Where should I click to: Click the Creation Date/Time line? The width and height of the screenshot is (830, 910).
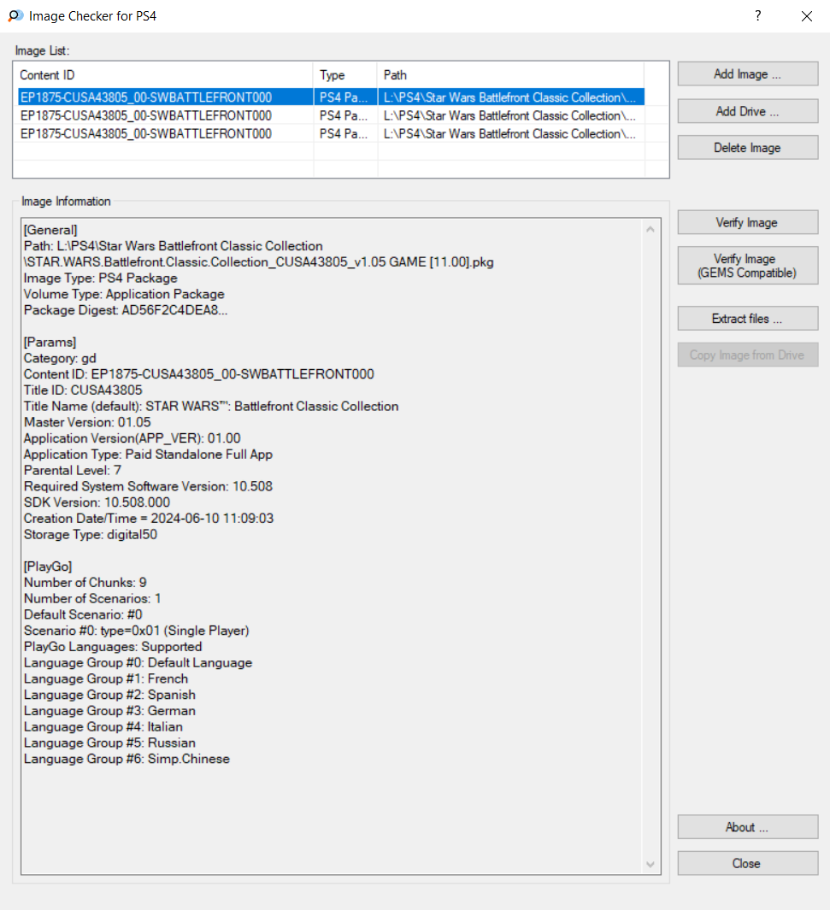(149, 519)
